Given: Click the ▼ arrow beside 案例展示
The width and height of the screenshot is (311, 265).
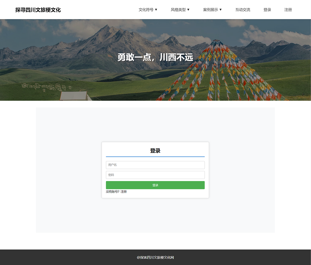Looking at the screenshot, I should click(x=220, y=10).
